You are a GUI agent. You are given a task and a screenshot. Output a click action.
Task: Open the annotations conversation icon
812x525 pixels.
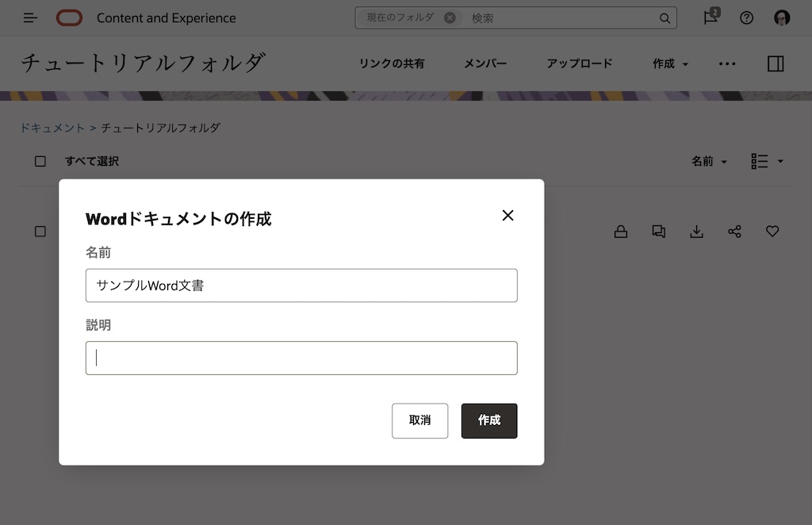[659, 231]
